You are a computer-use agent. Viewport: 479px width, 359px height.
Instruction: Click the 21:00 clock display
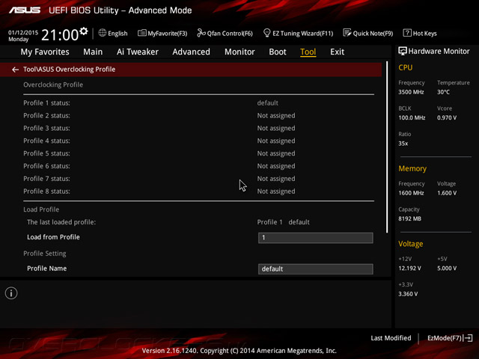click(x=60, y=35)
